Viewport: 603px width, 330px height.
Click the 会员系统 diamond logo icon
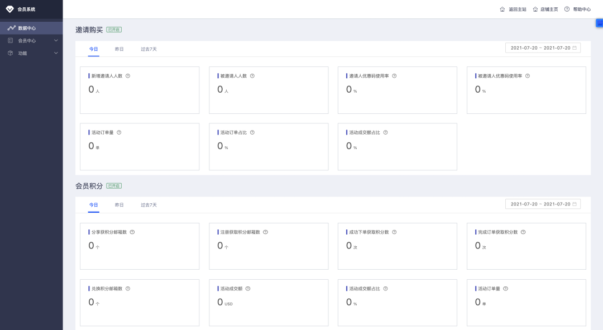9,9
